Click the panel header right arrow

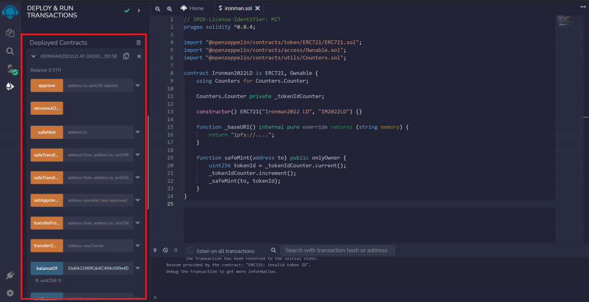pos(139,11)
